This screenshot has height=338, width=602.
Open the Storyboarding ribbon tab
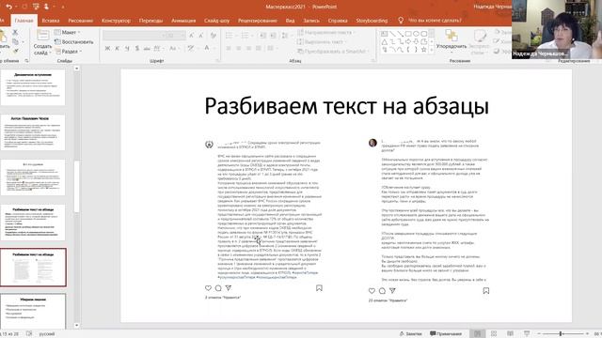click(x=372, y=21)
